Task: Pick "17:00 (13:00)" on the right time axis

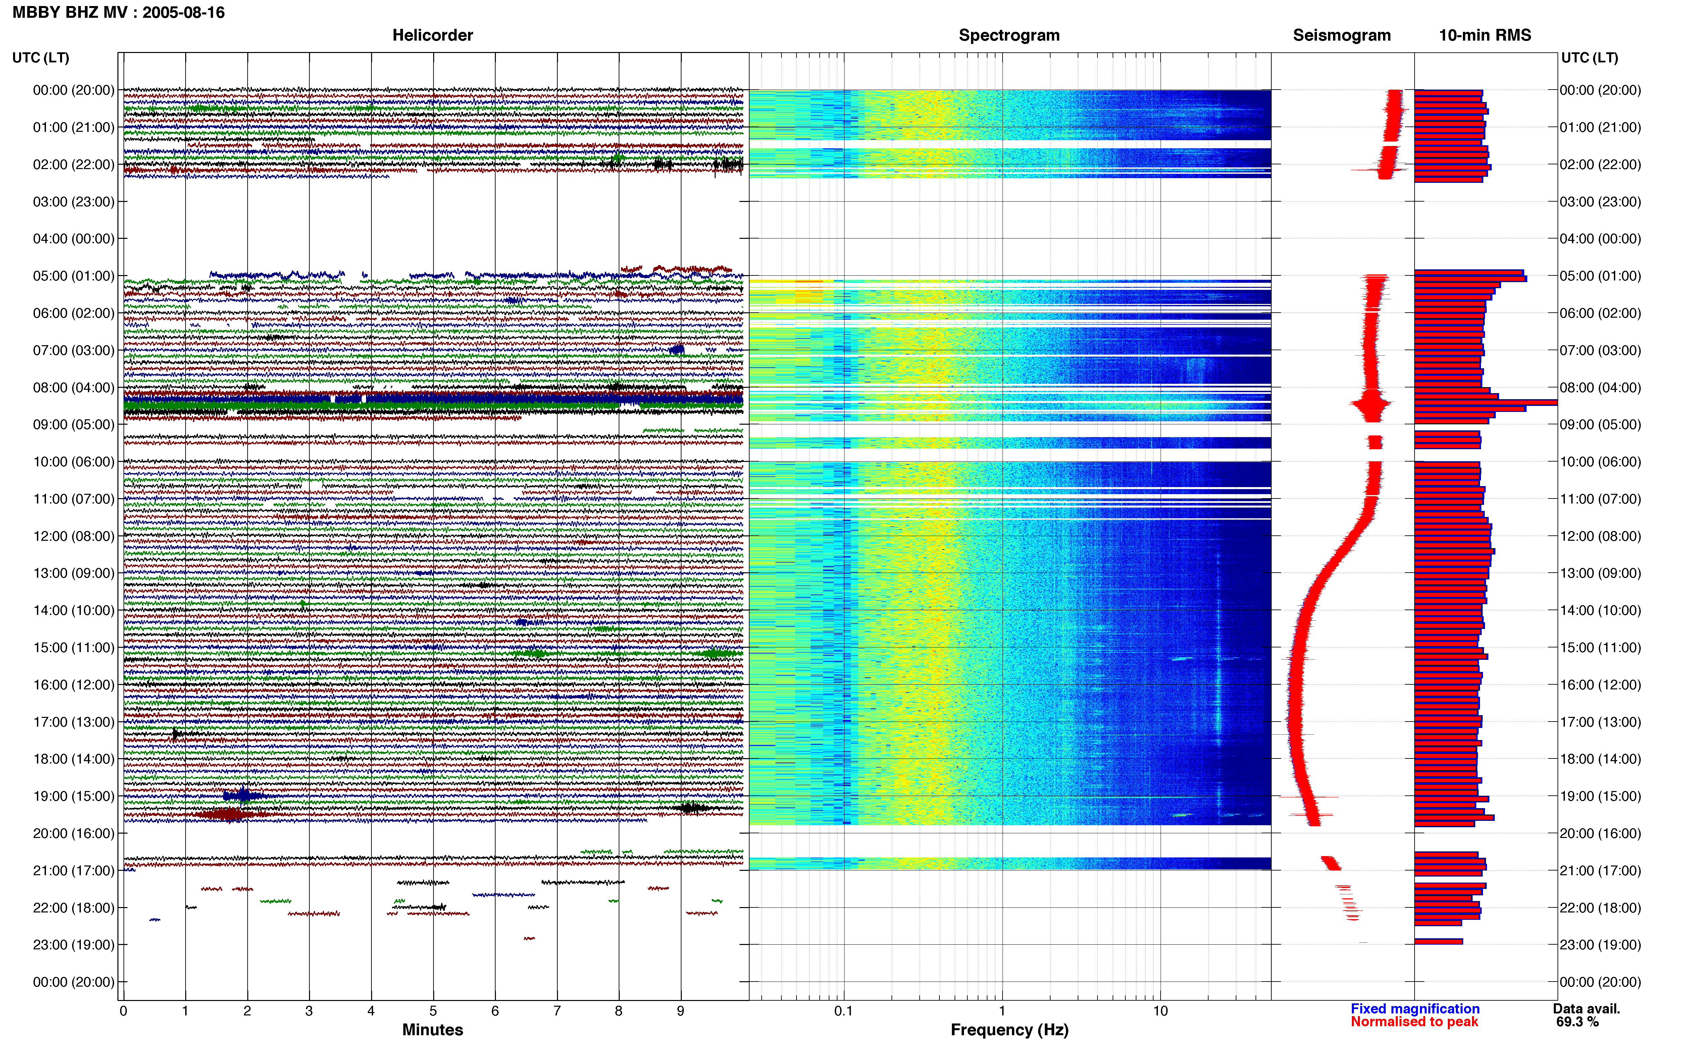Action: pos(1600,722)
